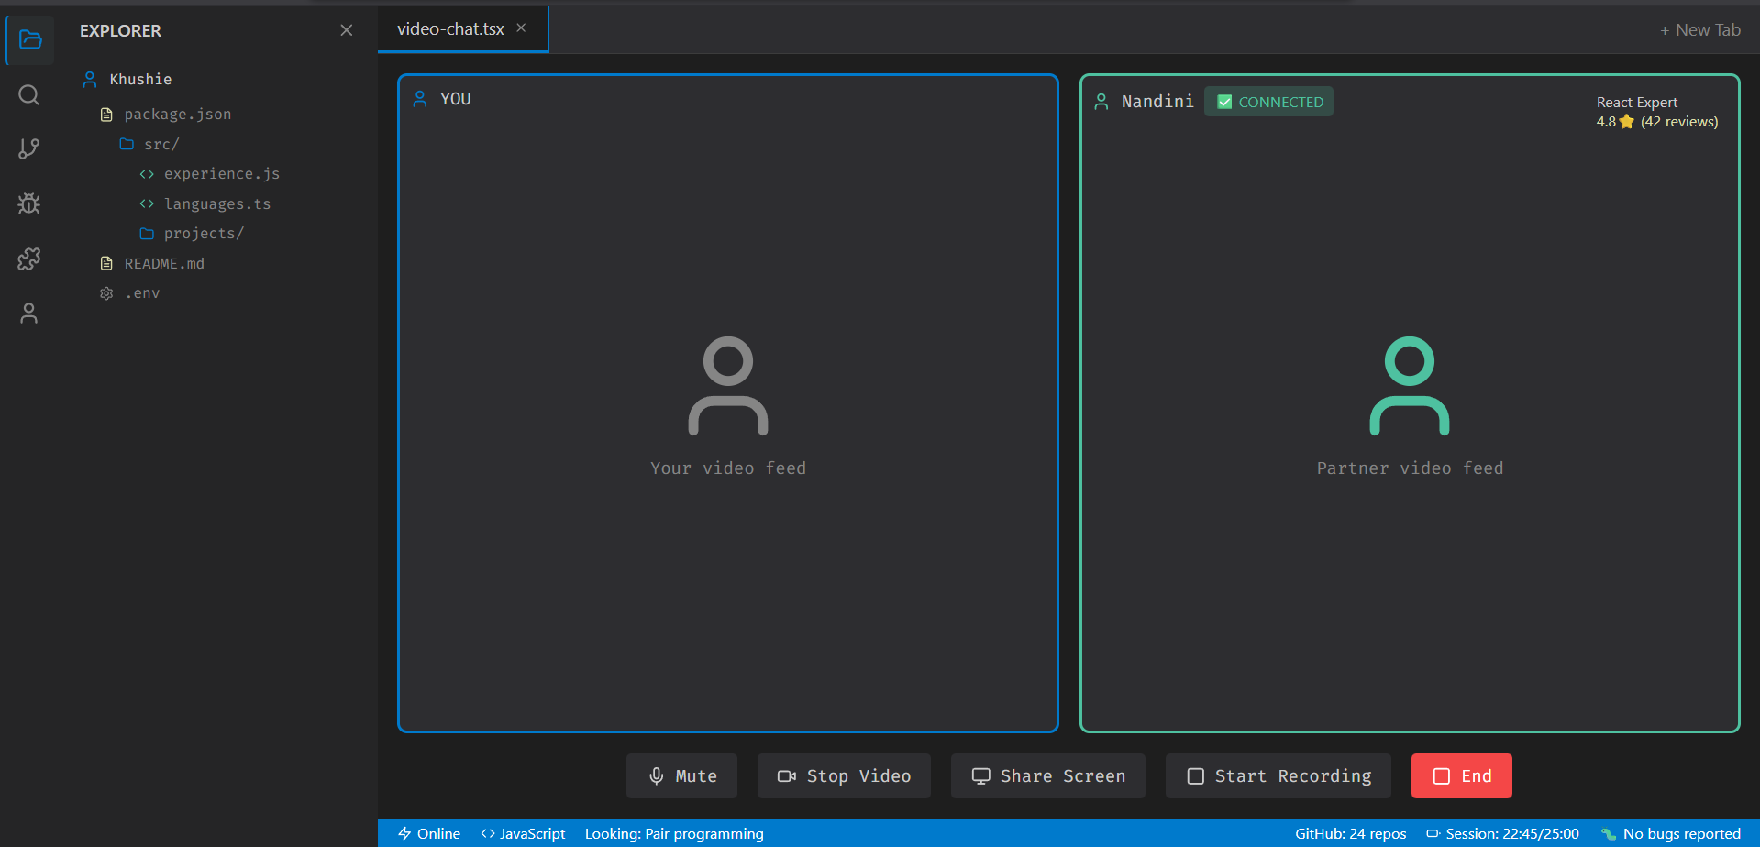Image resolution: width=1760 pixels, height=847 pixels.
Task: Open the Extensions view
Action: coord(28,258)
